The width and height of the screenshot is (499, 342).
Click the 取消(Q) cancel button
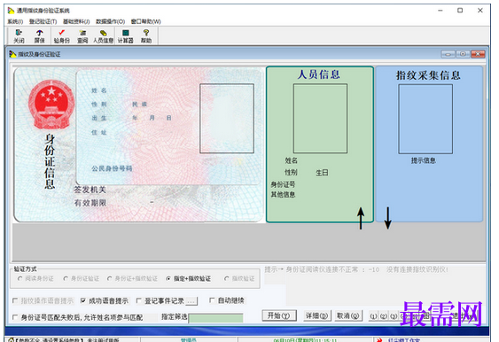tap(348, 315)
